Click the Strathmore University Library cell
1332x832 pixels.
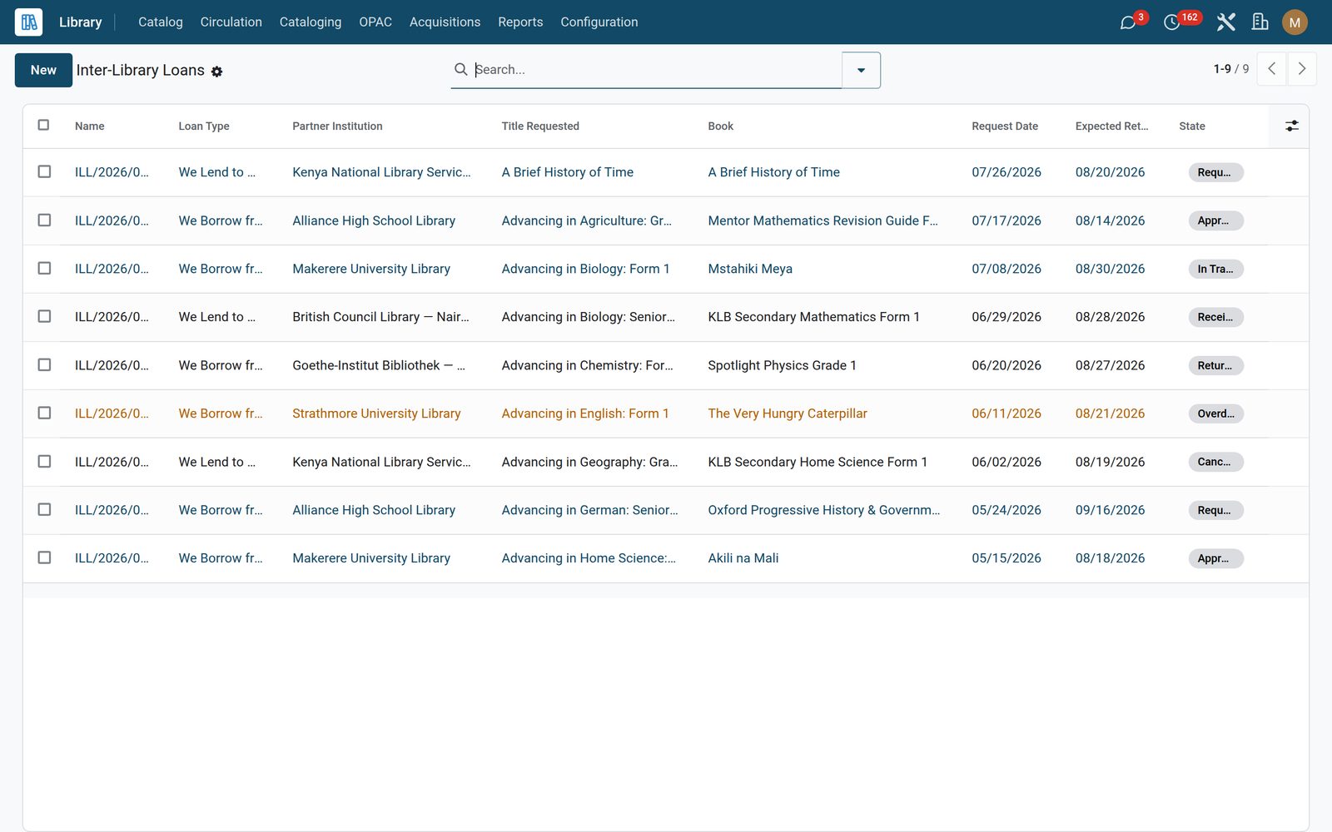pyautogui.click(x=376, y=414)
